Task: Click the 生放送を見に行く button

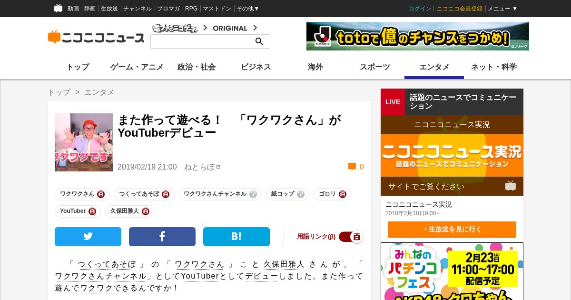Action: coord(452,229)
